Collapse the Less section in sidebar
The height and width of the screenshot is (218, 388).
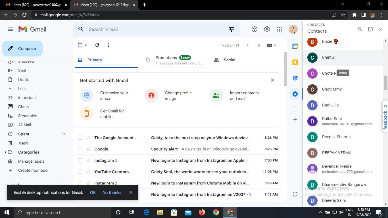pos(22,89)
